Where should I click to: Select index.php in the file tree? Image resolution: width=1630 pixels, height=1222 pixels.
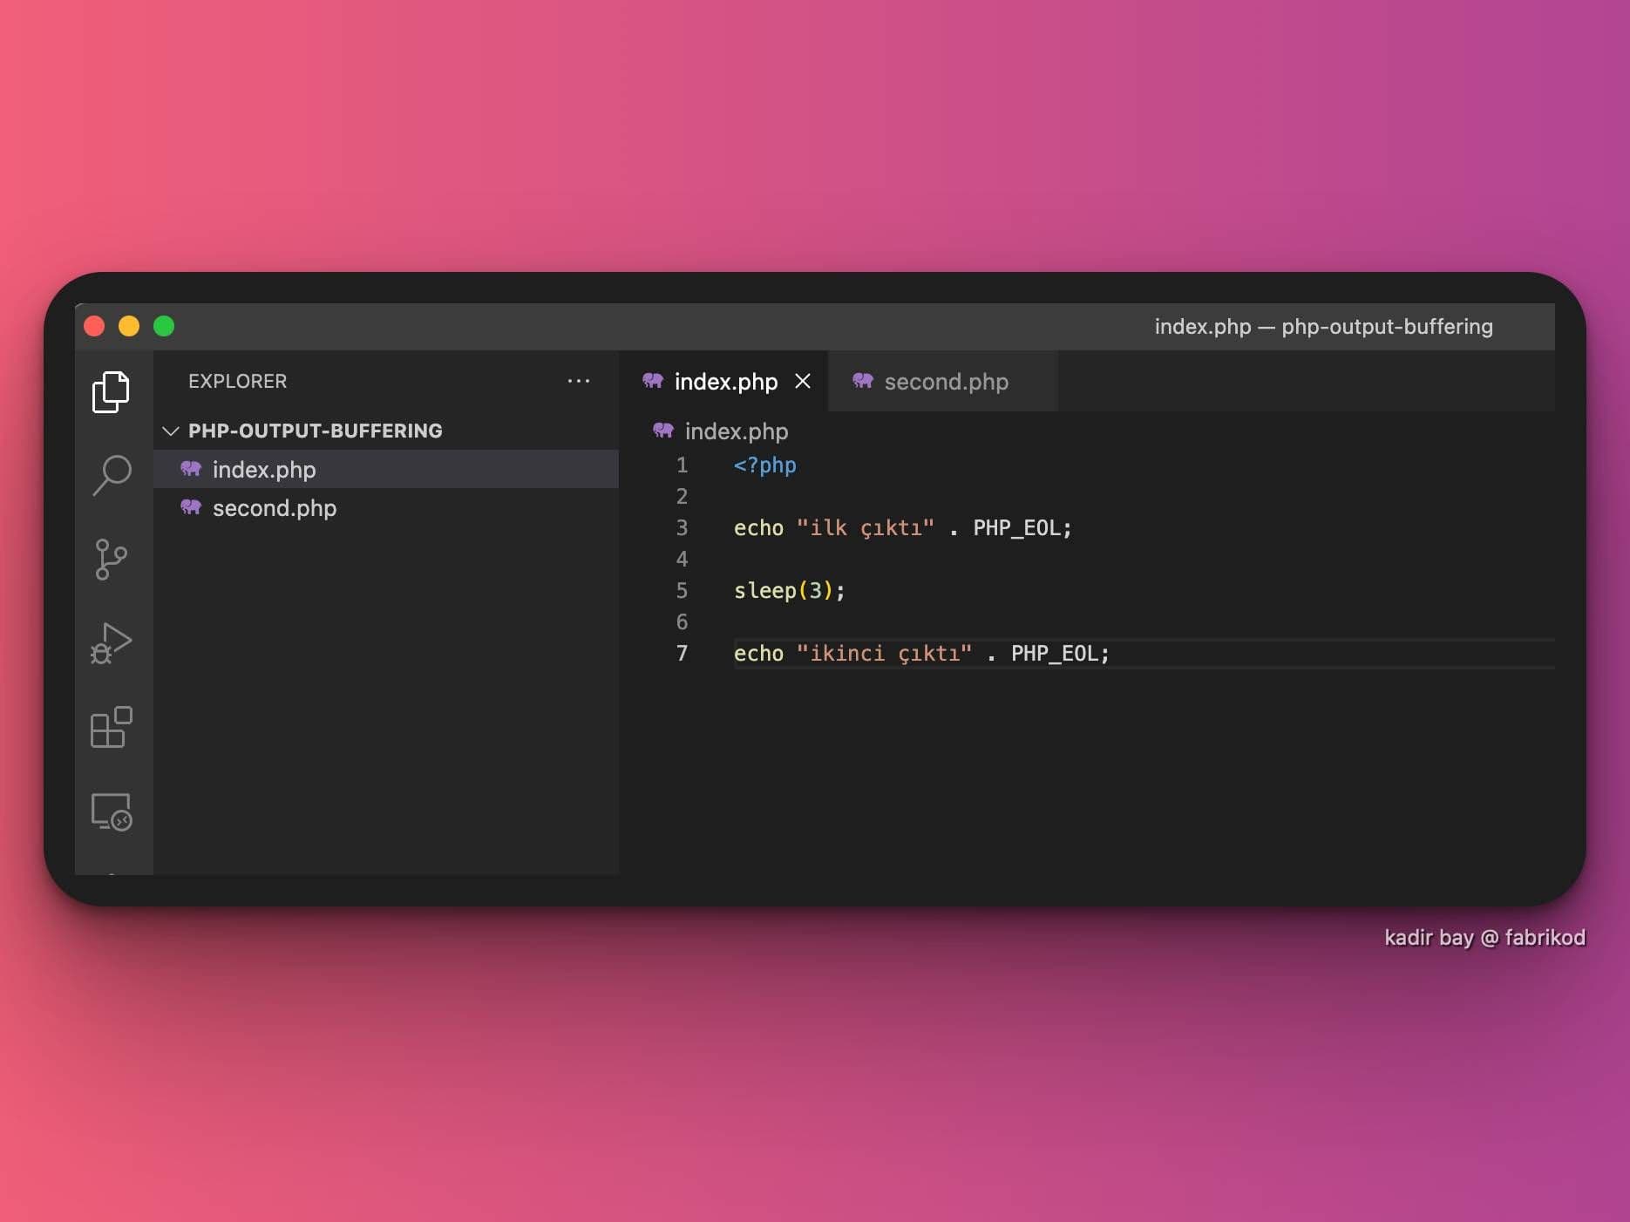[x=264, y=470]
